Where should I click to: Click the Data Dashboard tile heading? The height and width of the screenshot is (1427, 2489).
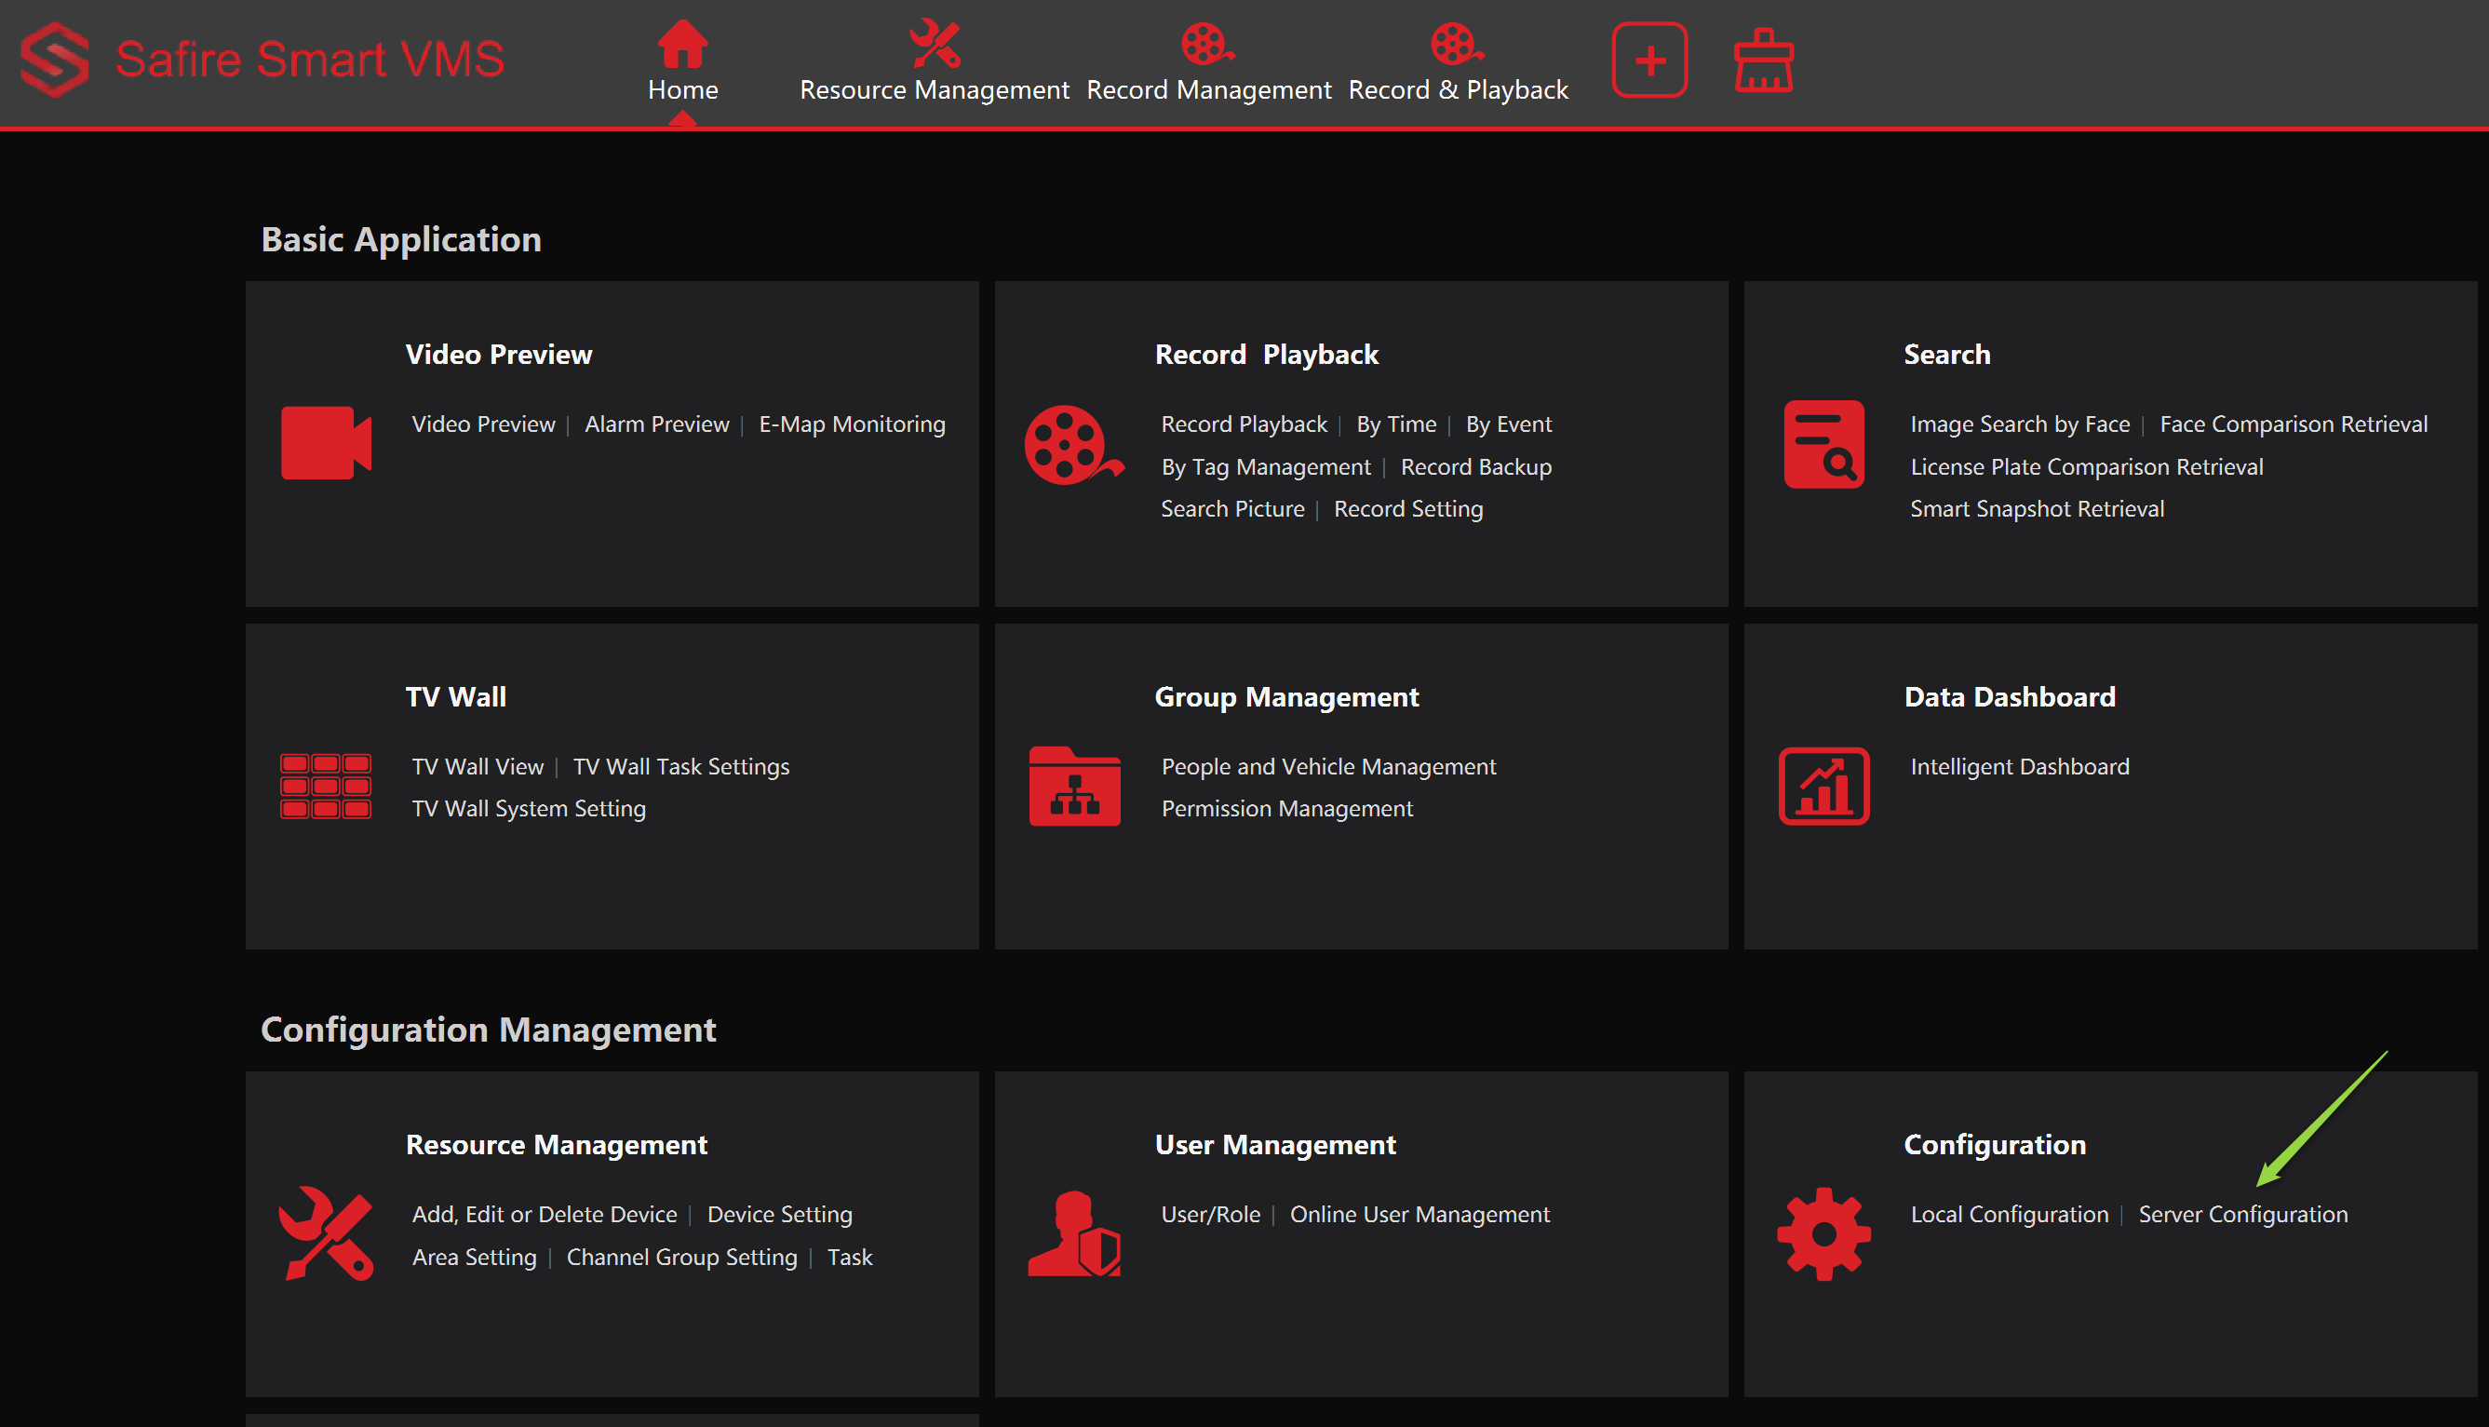tap(2009, 697)
